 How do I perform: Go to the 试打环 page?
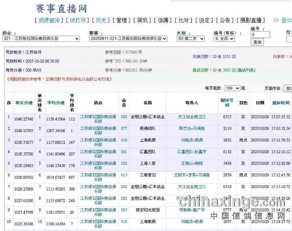click(x=78, y=20)
